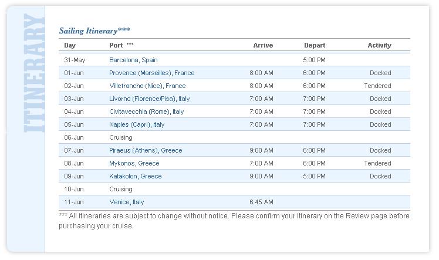The height and width of the screenshot is (260, 439).
Task: Click the 6:45 AM Venice arrival time
Action: coord(261,202)
